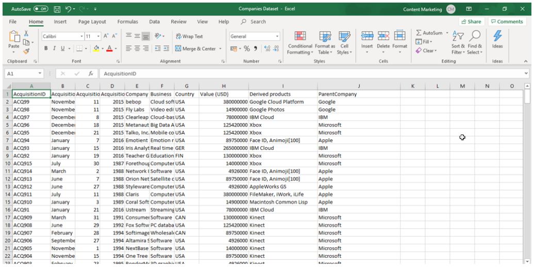Increase the cell indent
The height and width of the screenshot is (267, 534).
pyautogui.click(x=166, y=48)
